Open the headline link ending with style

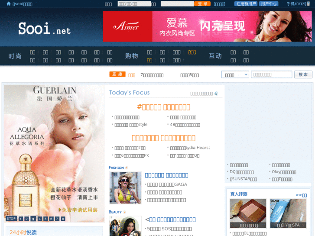click(131, 125)
